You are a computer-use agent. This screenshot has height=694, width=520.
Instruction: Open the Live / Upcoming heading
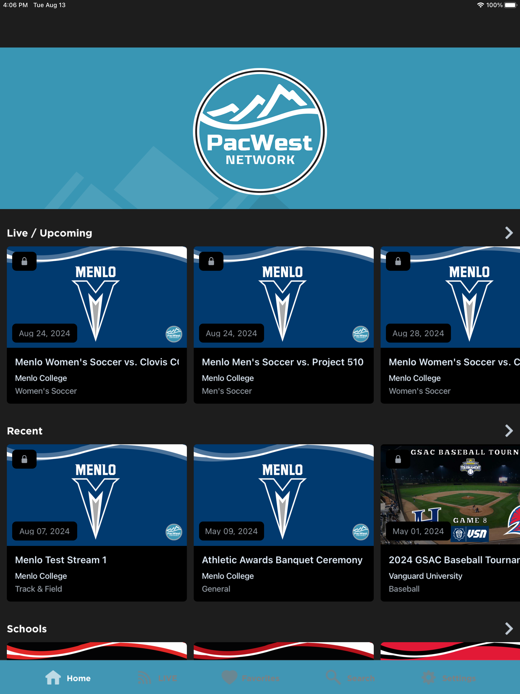(x=50, y=233)
